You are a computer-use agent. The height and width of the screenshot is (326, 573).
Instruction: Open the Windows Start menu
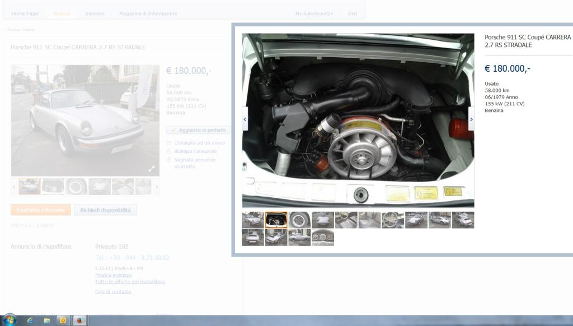(x=10, y=320)
